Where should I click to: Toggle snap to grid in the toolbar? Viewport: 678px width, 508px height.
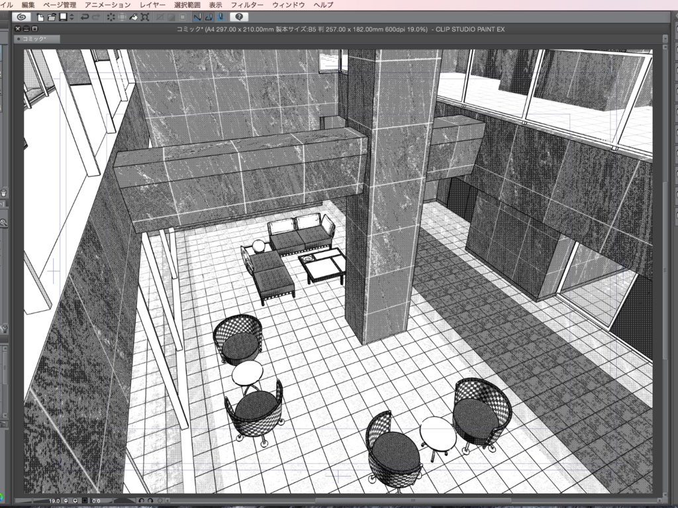(219, 17)
